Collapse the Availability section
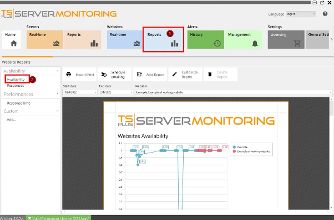 click(57, 71)
